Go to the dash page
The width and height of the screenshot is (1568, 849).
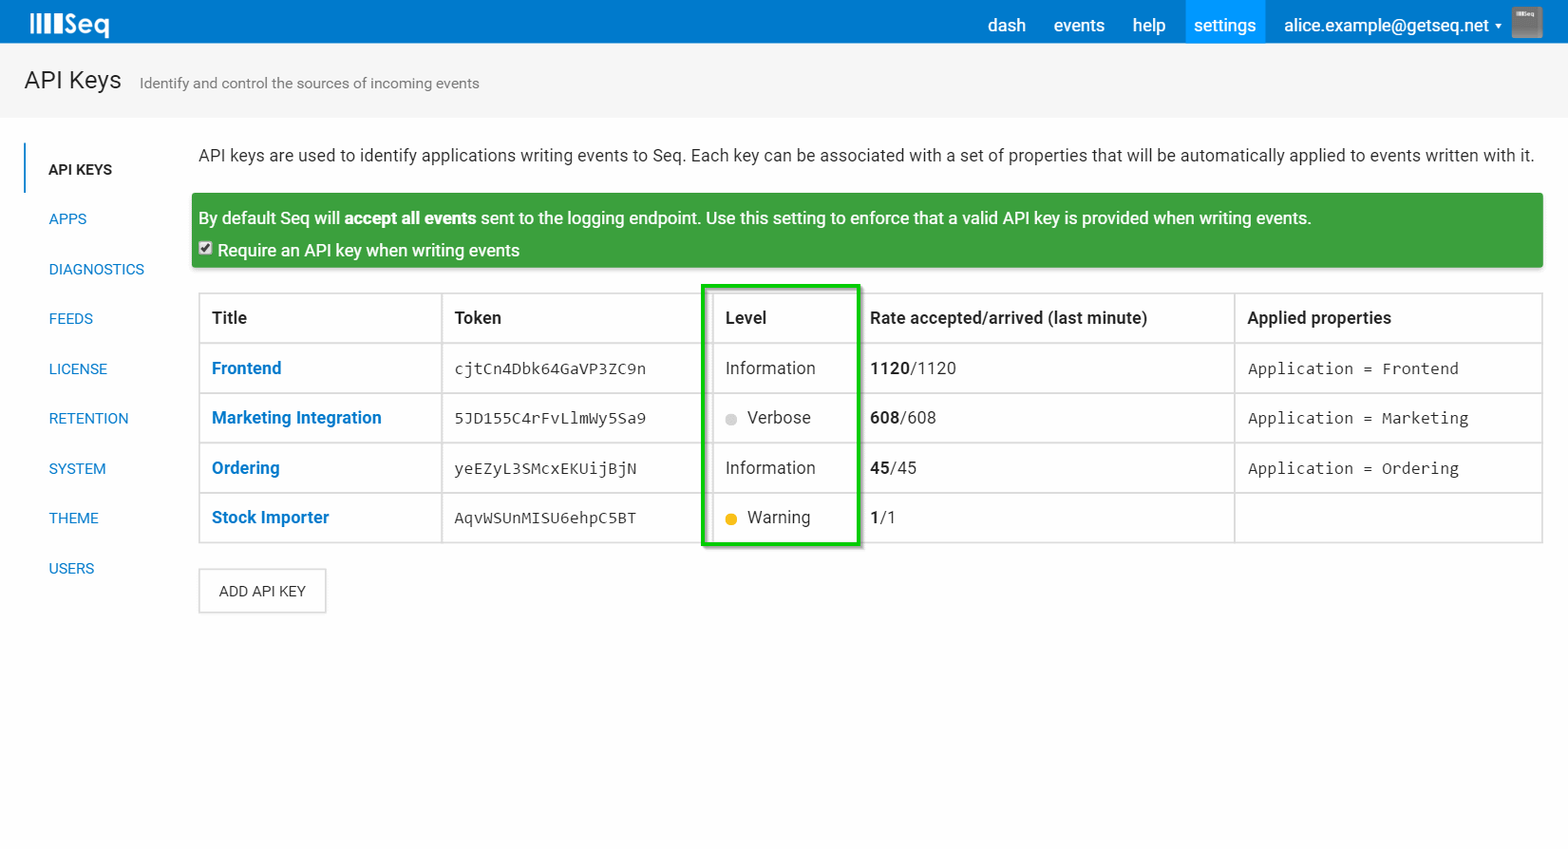(x=1007, y=26)
